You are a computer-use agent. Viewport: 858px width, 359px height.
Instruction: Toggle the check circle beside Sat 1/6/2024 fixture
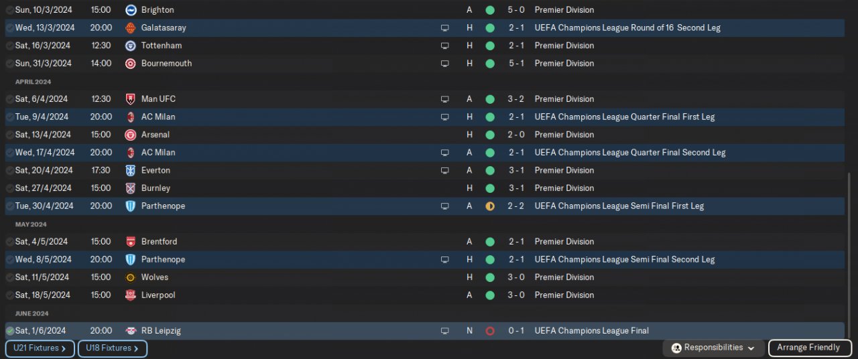pos(10,331)
